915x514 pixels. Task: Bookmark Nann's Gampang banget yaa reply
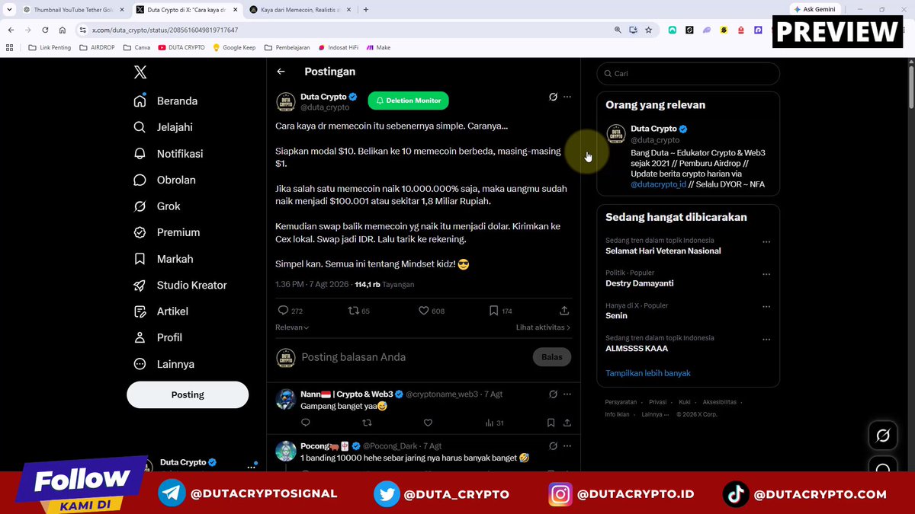click(551, 423)
